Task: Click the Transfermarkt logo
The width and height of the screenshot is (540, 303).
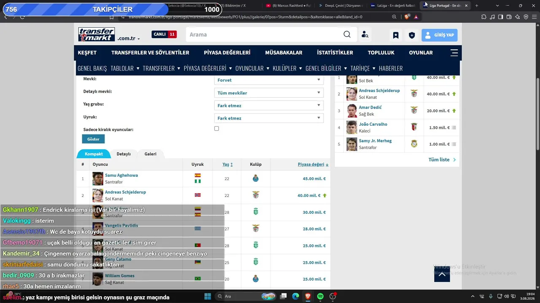Action: point(97,35)
